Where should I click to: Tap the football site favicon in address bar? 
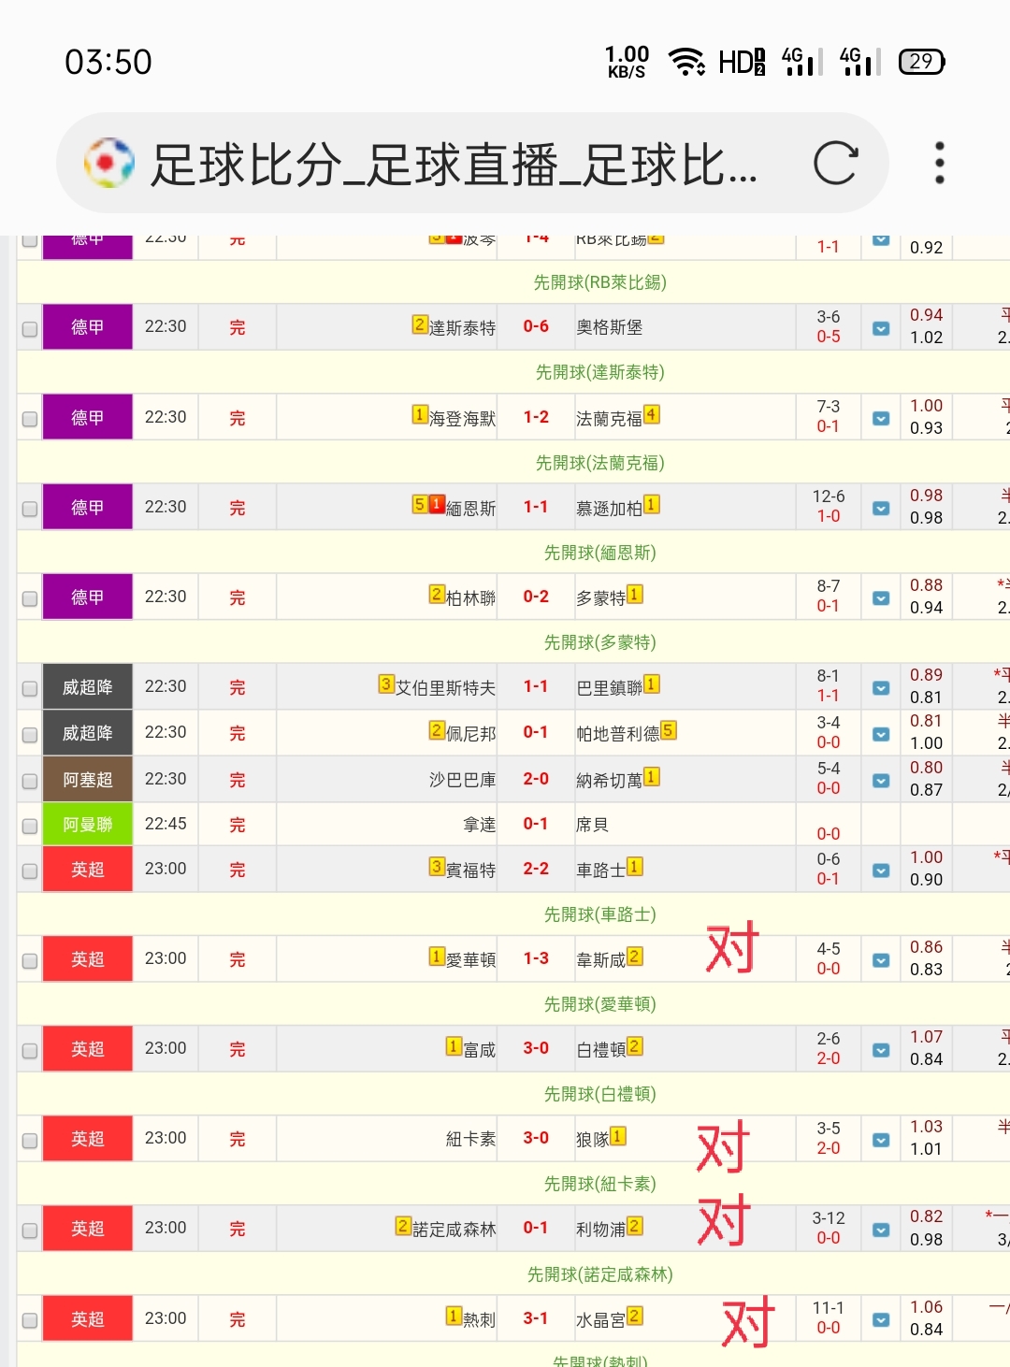click(109, 164)
